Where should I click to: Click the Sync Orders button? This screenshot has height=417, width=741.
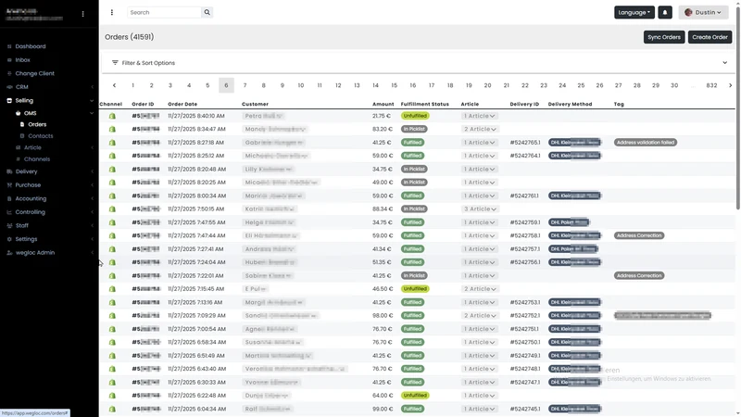click(x=663, y=37)
